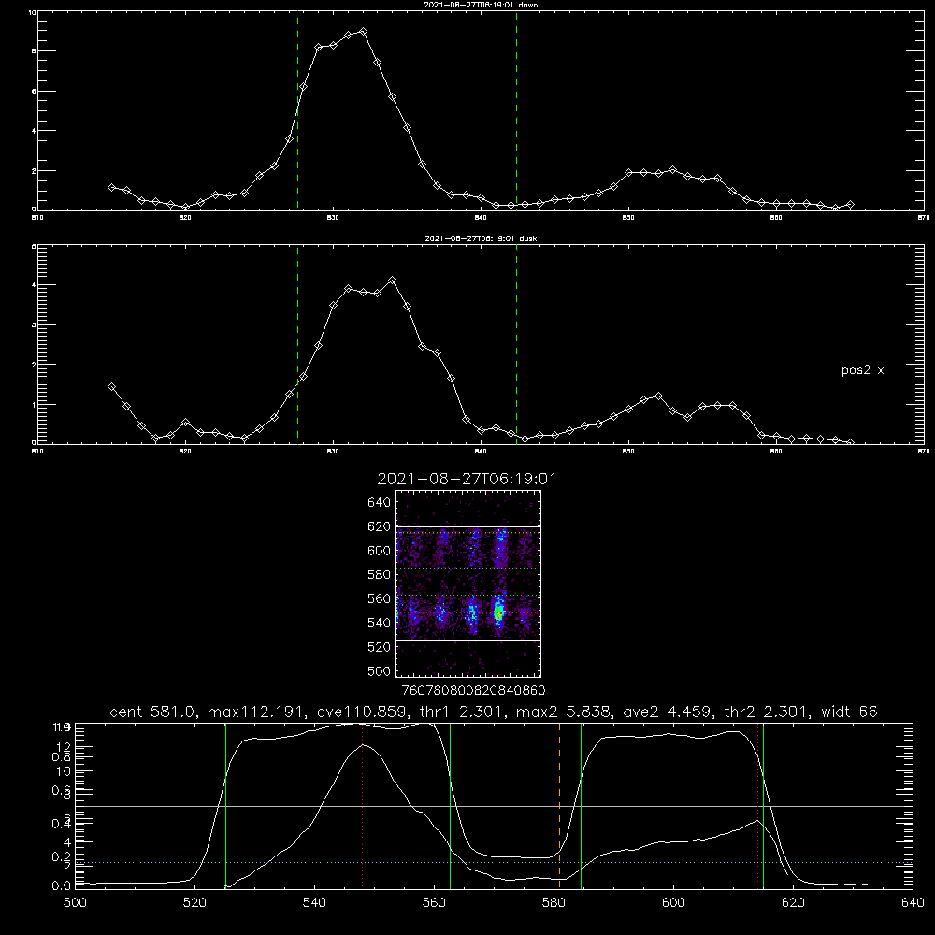Click the highest data point in dusk plot
Image resolution: width=935 pixels, height=935 pixels.
click(x=392, y=280)
